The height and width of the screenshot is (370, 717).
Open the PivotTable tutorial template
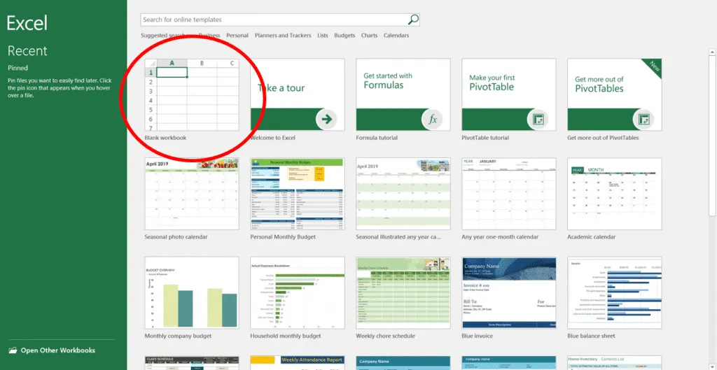pos(508,94)
